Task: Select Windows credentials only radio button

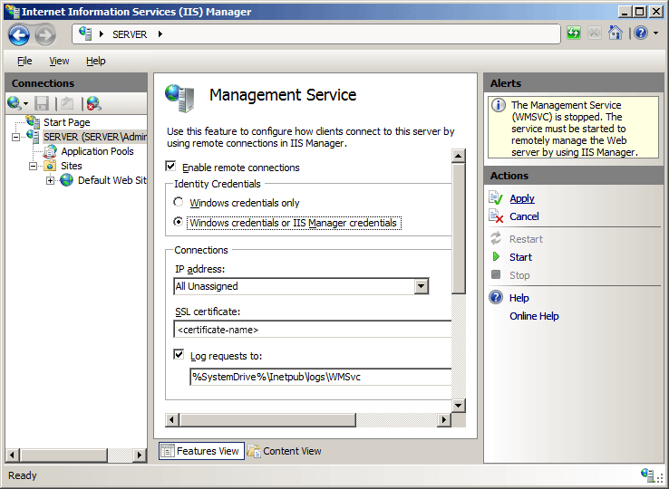Action: (x=179, y=202)
